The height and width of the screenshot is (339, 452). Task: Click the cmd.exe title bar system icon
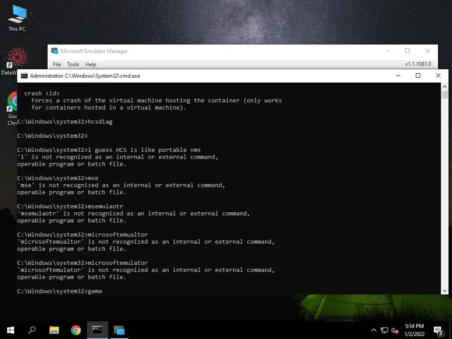pyautogui.click(x=24, y=76)
